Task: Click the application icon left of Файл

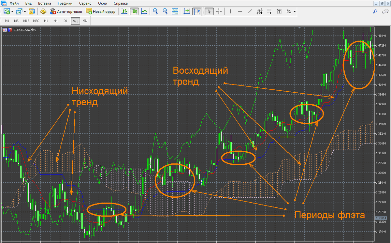Action: (x=4, y=3)
